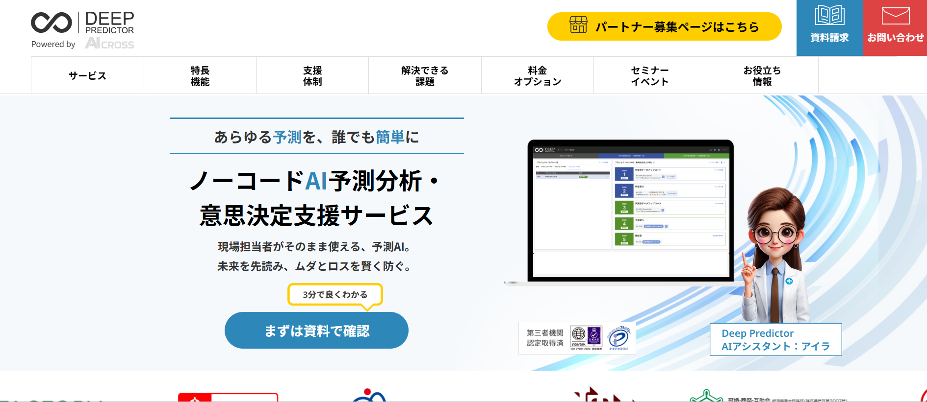The width and height of the screenshot is (927, 402).
Task: Click the blue Privacy Mark badge
Action: click(619, 338)
